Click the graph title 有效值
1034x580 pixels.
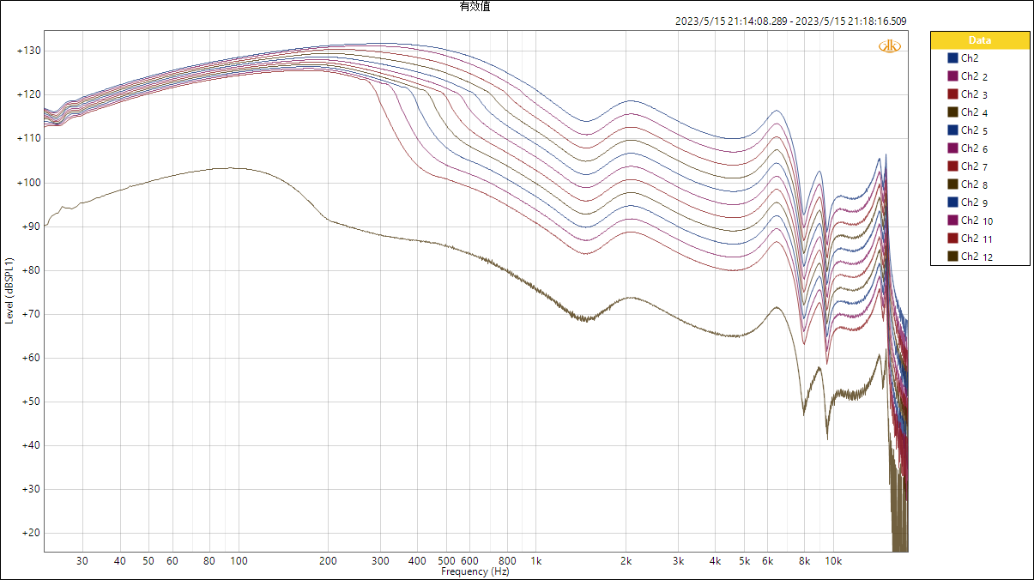tap(475, 6)
